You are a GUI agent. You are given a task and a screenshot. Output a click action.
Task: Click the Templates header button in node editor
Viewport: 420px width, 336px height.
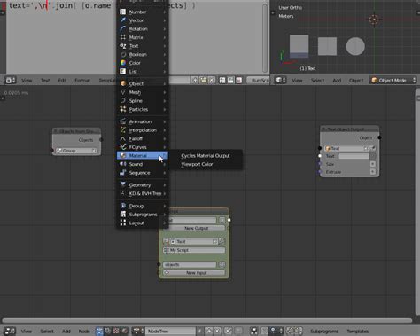click(x=357, y=332)
